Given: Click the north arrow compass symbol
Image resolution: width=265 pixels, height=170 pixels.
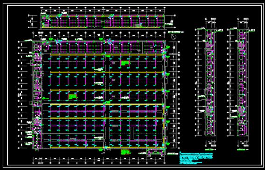Looking at the screenshot, I should click(x=173, y=37).
